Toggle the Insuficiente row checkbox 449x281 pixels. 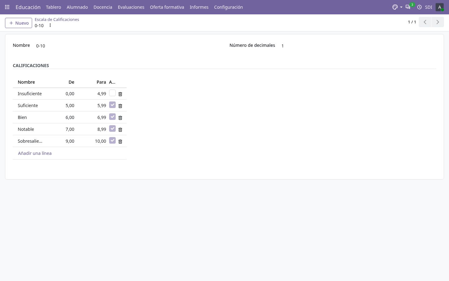112,93
